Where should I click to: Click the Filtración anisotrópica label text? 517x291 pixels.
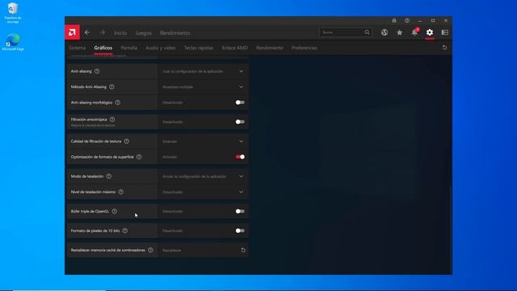[x=89, y=120]
